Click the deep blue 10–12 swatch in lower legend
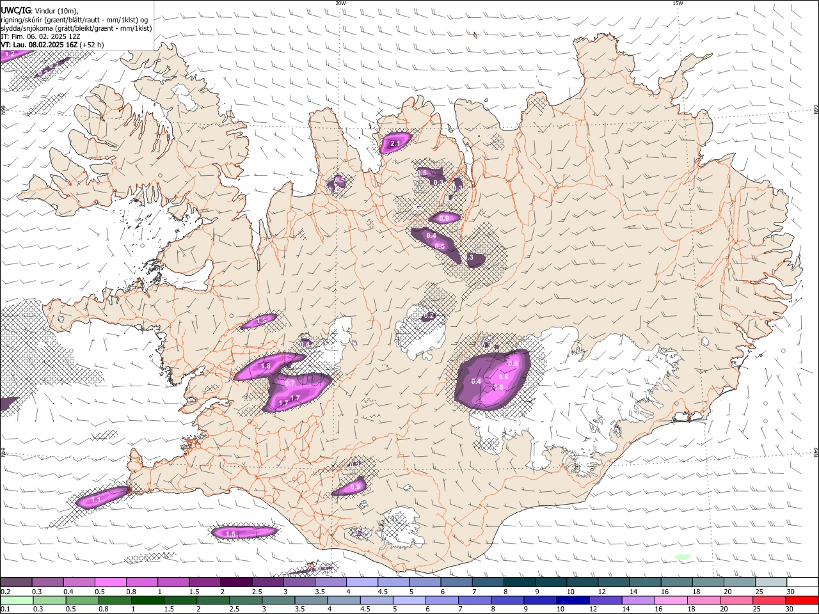Image resolution: width=819 pixels, height=614 pixels. (x=573, y=600)
